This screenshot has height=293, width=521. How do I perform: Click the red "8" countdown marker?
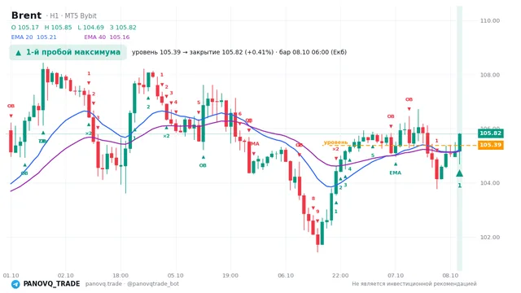(x=313, y=199)
